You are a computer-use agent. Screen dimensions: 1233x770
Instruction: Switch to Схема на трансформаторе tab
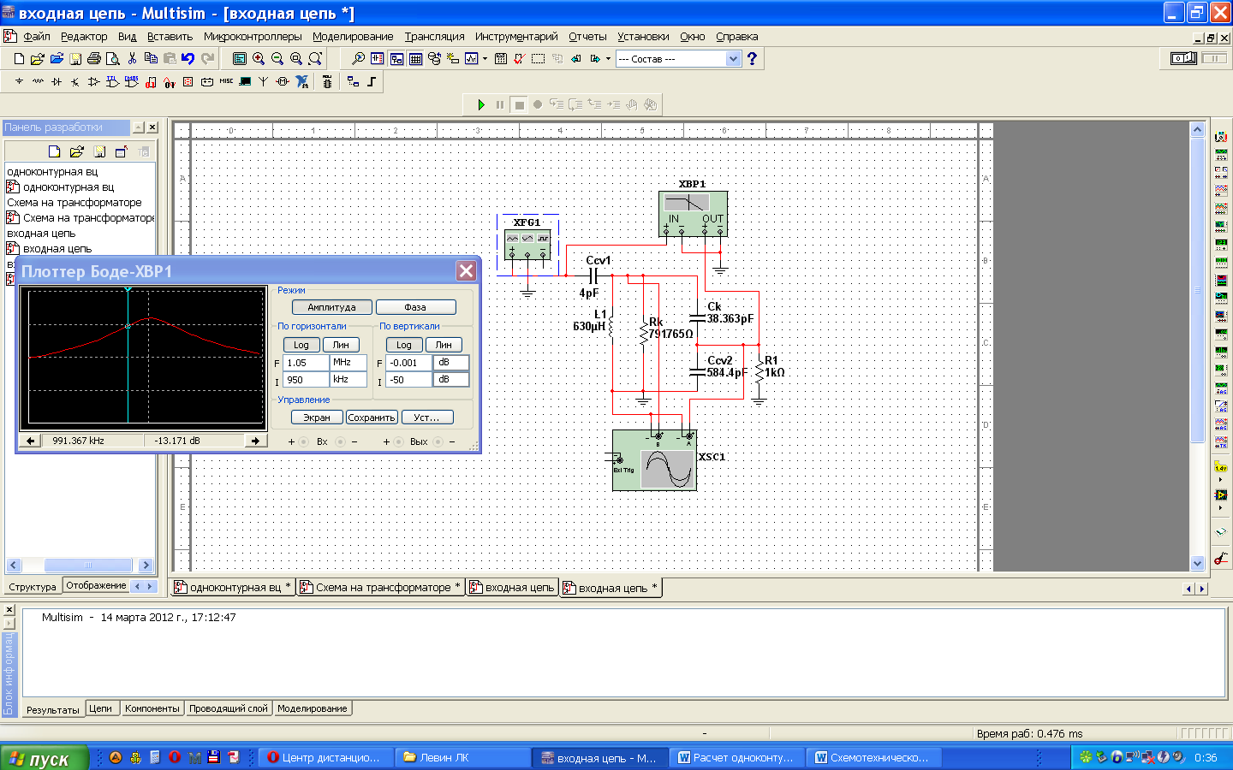[x=381, y=588]
